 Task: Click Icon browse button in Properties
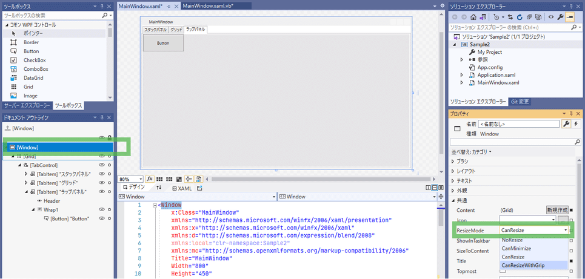[564, 220]
